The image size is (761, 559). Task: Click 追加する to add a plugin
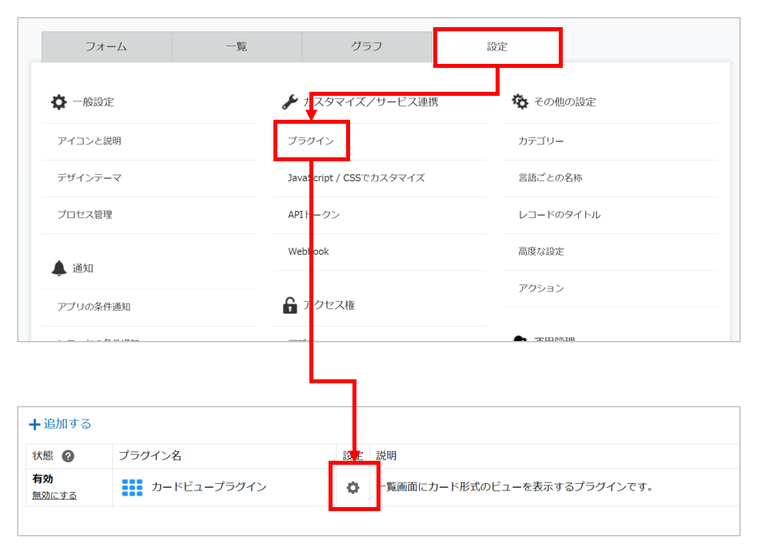(60, 424)
